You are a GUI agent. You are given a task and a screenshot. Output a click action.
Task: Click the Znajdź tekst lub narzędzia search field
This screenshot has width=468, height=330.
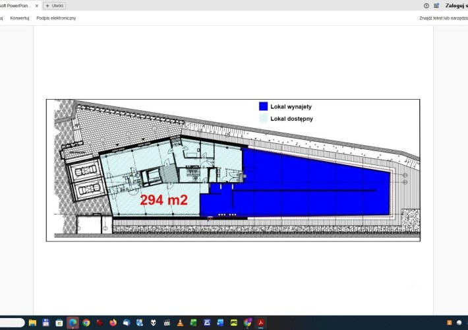(443, 18)
